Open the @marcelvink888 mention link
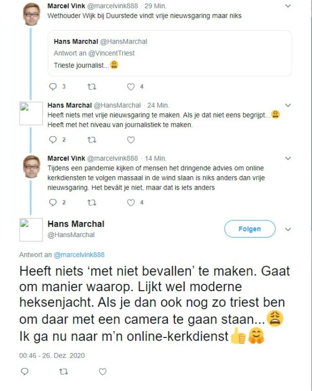Viewport: 312px width, 391px height. point(79,255)
